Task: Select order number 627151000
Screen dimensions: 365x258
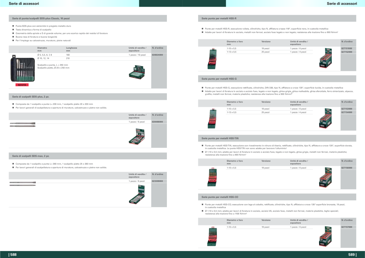Action: tap(347, 48)
